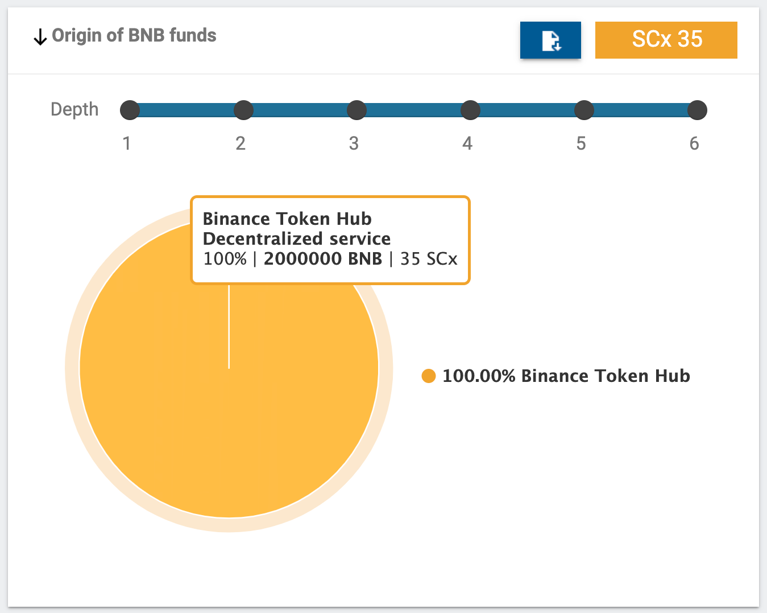Click the depth marker at position 1
Screen dimensions: 767x613
(x=129, y=110)
